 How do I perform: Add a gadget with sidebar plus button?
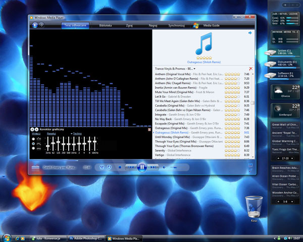tap(285, 5)
